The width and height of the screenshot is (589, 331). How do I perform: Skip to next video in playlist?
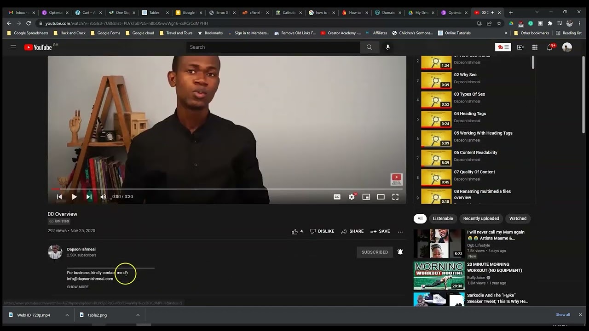coord(89,197)
